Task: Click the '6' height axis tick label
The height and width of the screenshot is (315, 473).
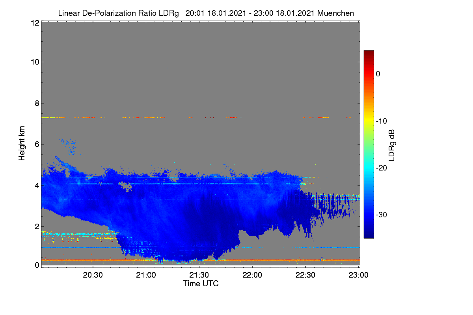Action: click(x=36, y=144)
